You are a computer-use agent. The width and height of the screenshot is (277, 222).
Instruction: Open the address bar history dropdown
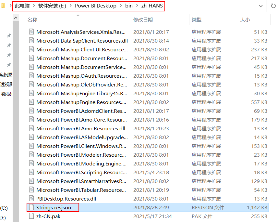(x=260, y=6)
